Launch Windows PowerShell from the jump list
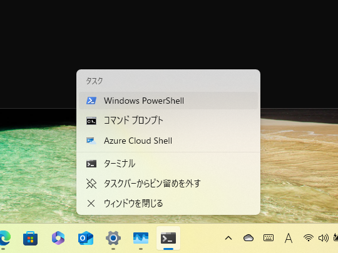Viewport: 338px width, 253px height. point(168,101)
